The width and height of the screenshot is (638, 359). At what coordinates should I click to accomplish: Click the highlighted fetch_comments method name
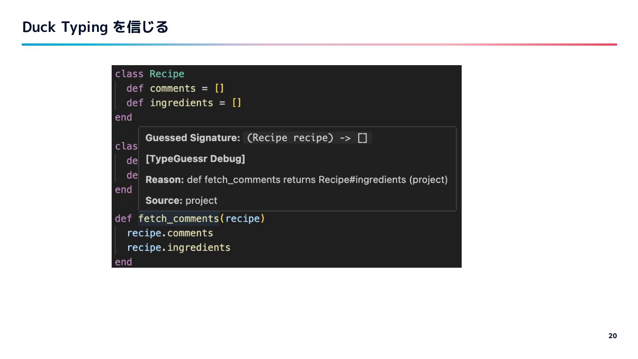179,219
